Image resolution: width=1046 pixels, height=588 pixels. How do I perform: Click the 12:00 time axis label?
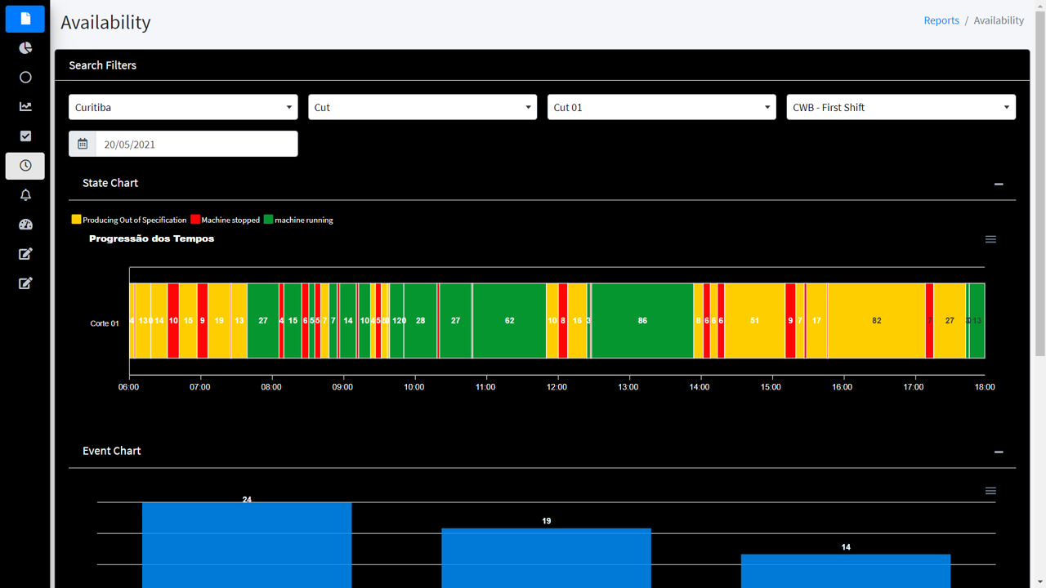point(557,387)
